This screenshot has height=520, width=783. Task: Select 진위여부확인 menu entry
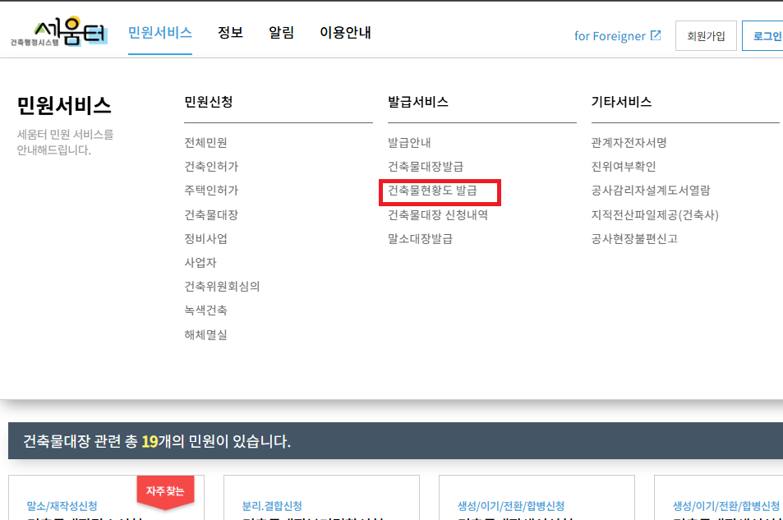[624, 166]
